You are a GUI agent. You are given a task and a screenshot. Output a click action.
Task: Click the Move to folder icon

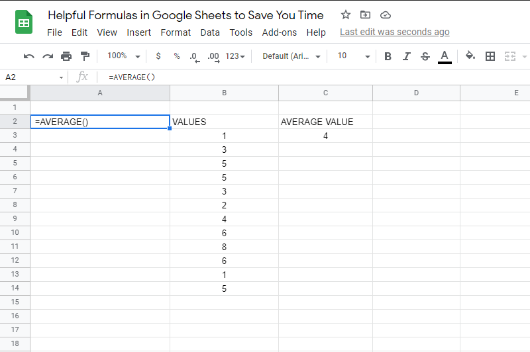pos(365,15)
